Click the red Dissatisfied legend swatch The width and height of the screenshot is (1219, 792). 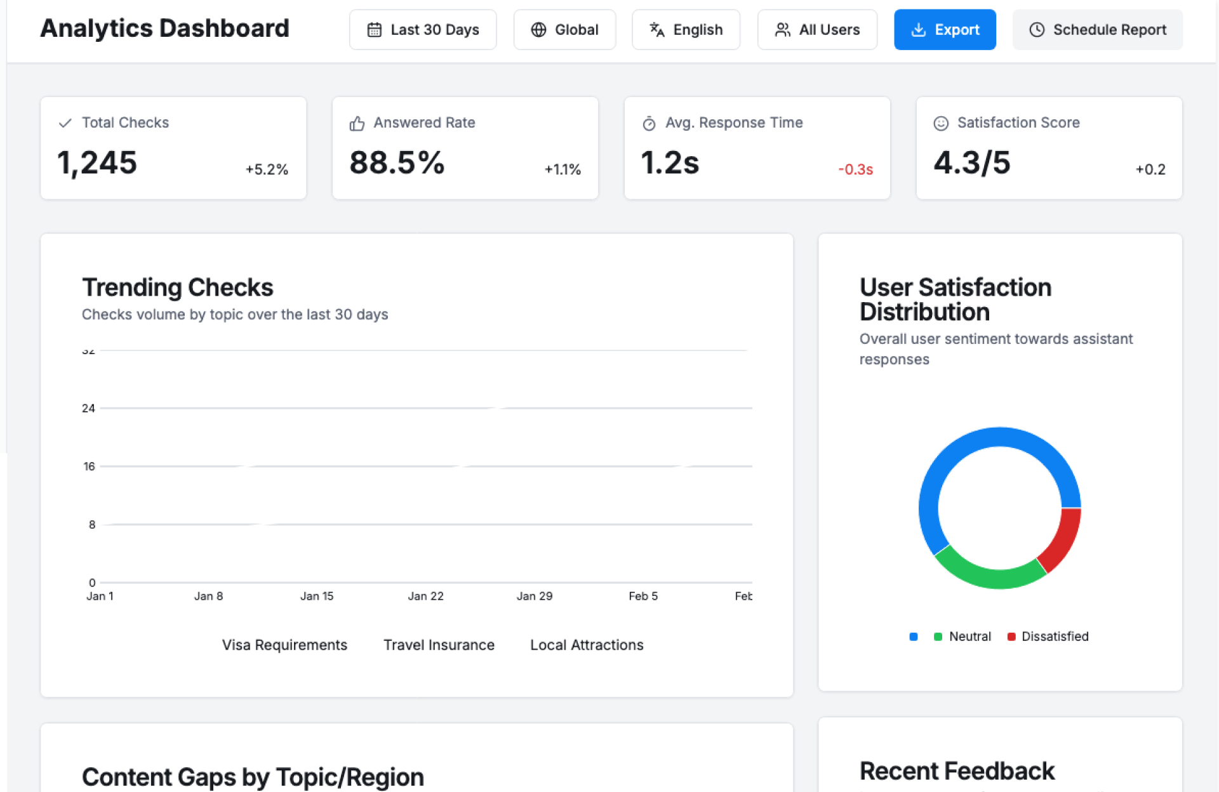1011,637
